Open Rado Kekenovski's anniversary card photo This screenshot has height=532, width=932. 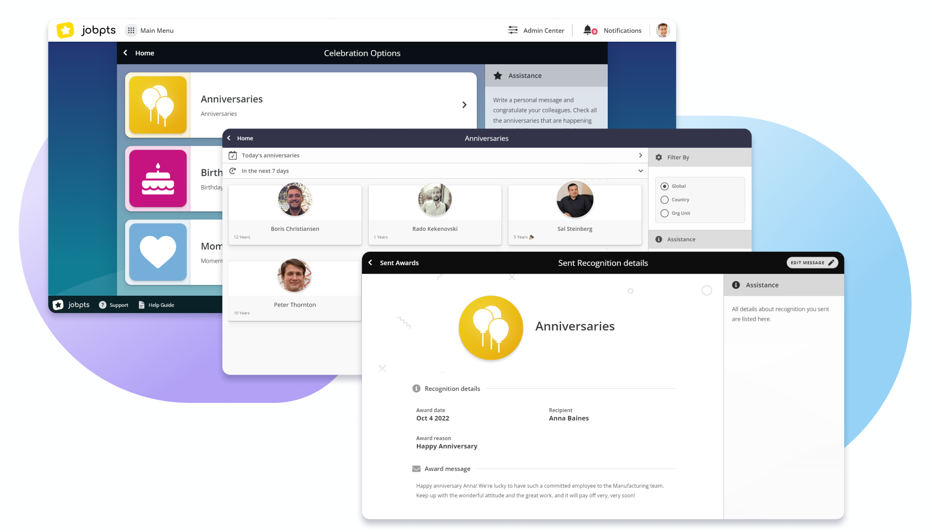click(x=435, y=199)
